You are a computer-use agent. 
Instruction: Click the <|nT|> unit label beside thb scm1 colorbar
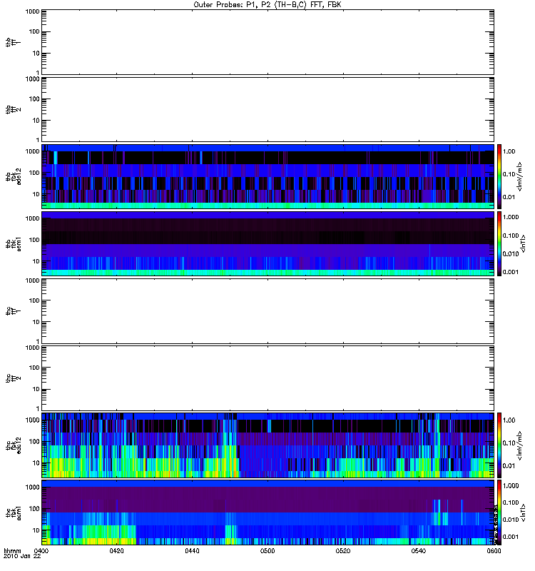click(524, 243)
